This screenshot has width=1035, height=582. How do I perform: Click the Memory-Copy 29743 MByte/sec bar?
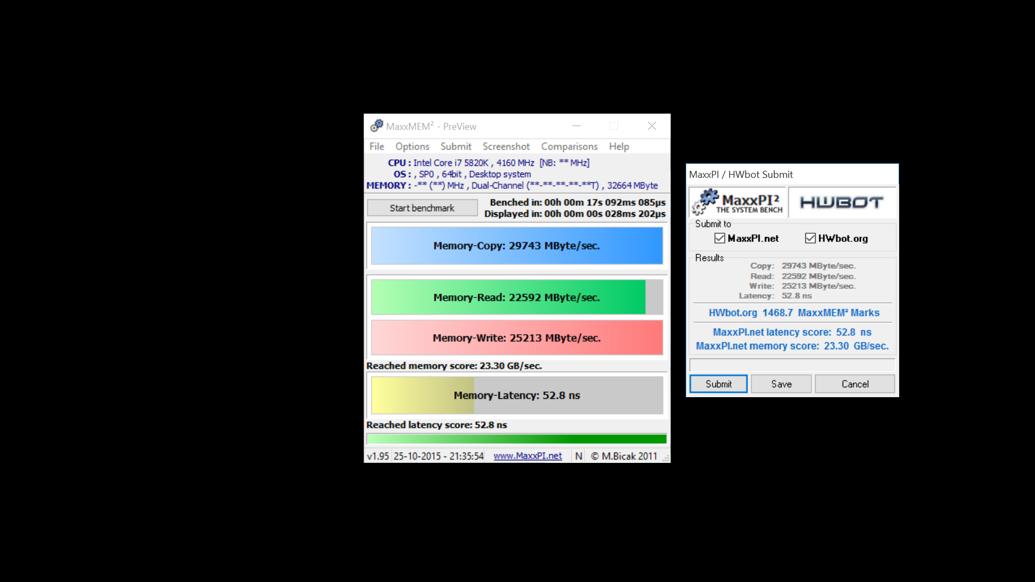[516, 246]
